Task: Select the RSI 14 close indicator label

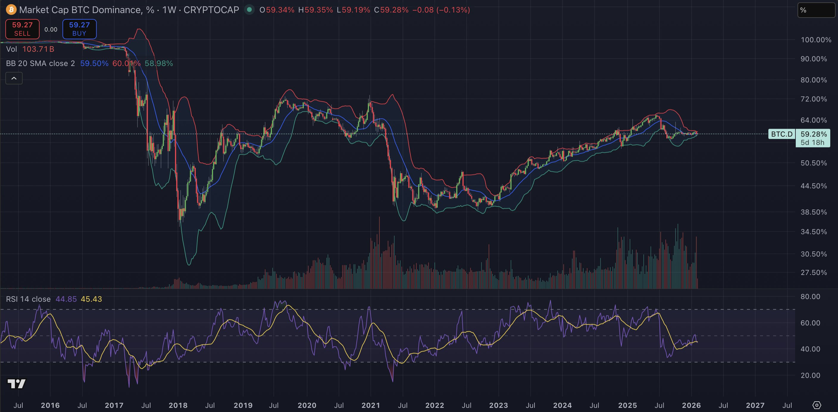Action: (28, 299)
